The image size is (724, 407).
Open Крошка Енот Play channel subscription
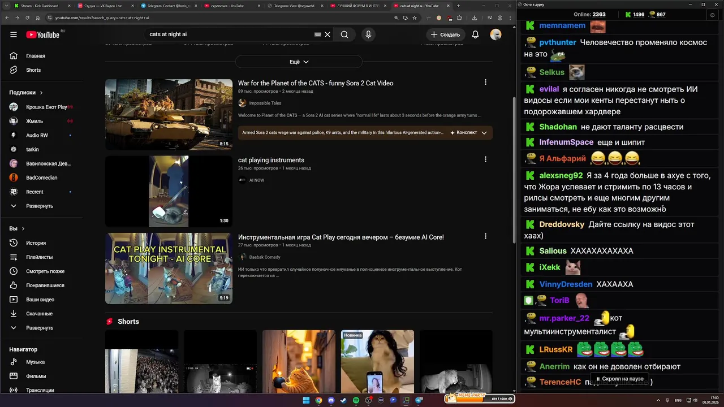pyautogui.click(x=41, y=107)
